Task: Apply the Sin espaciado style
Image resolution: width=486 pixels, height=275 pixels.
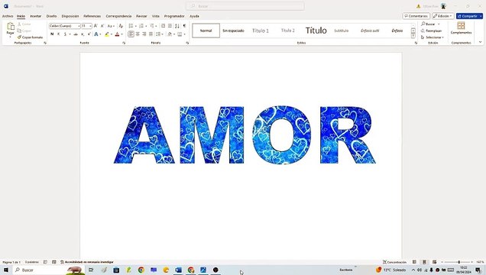Action: 233,31
